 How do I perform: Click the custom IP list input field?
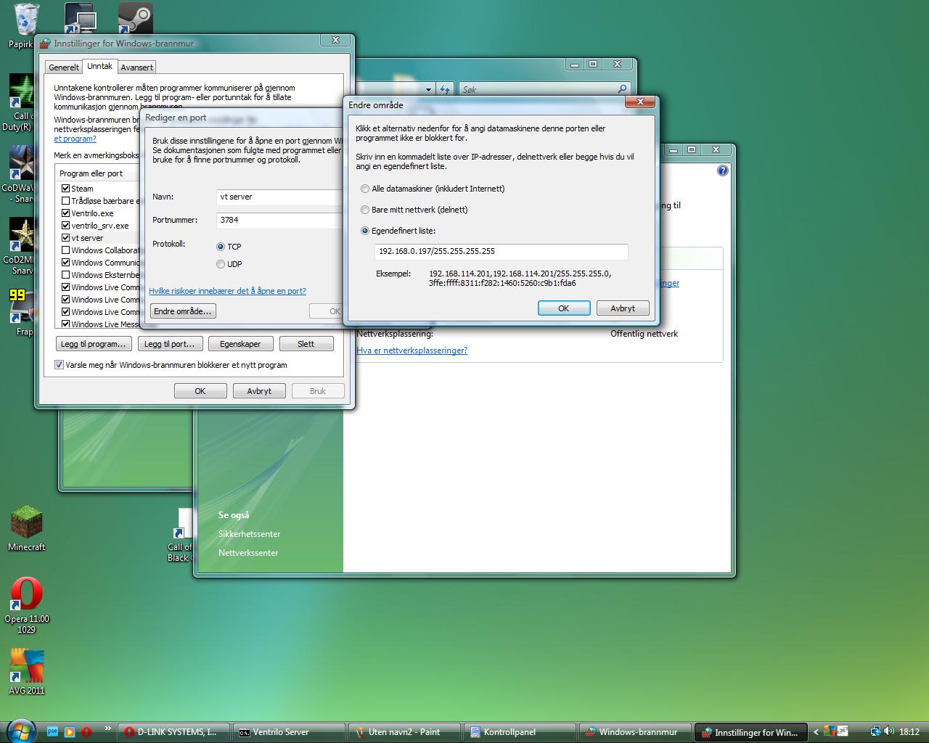[x=501, y=252]
